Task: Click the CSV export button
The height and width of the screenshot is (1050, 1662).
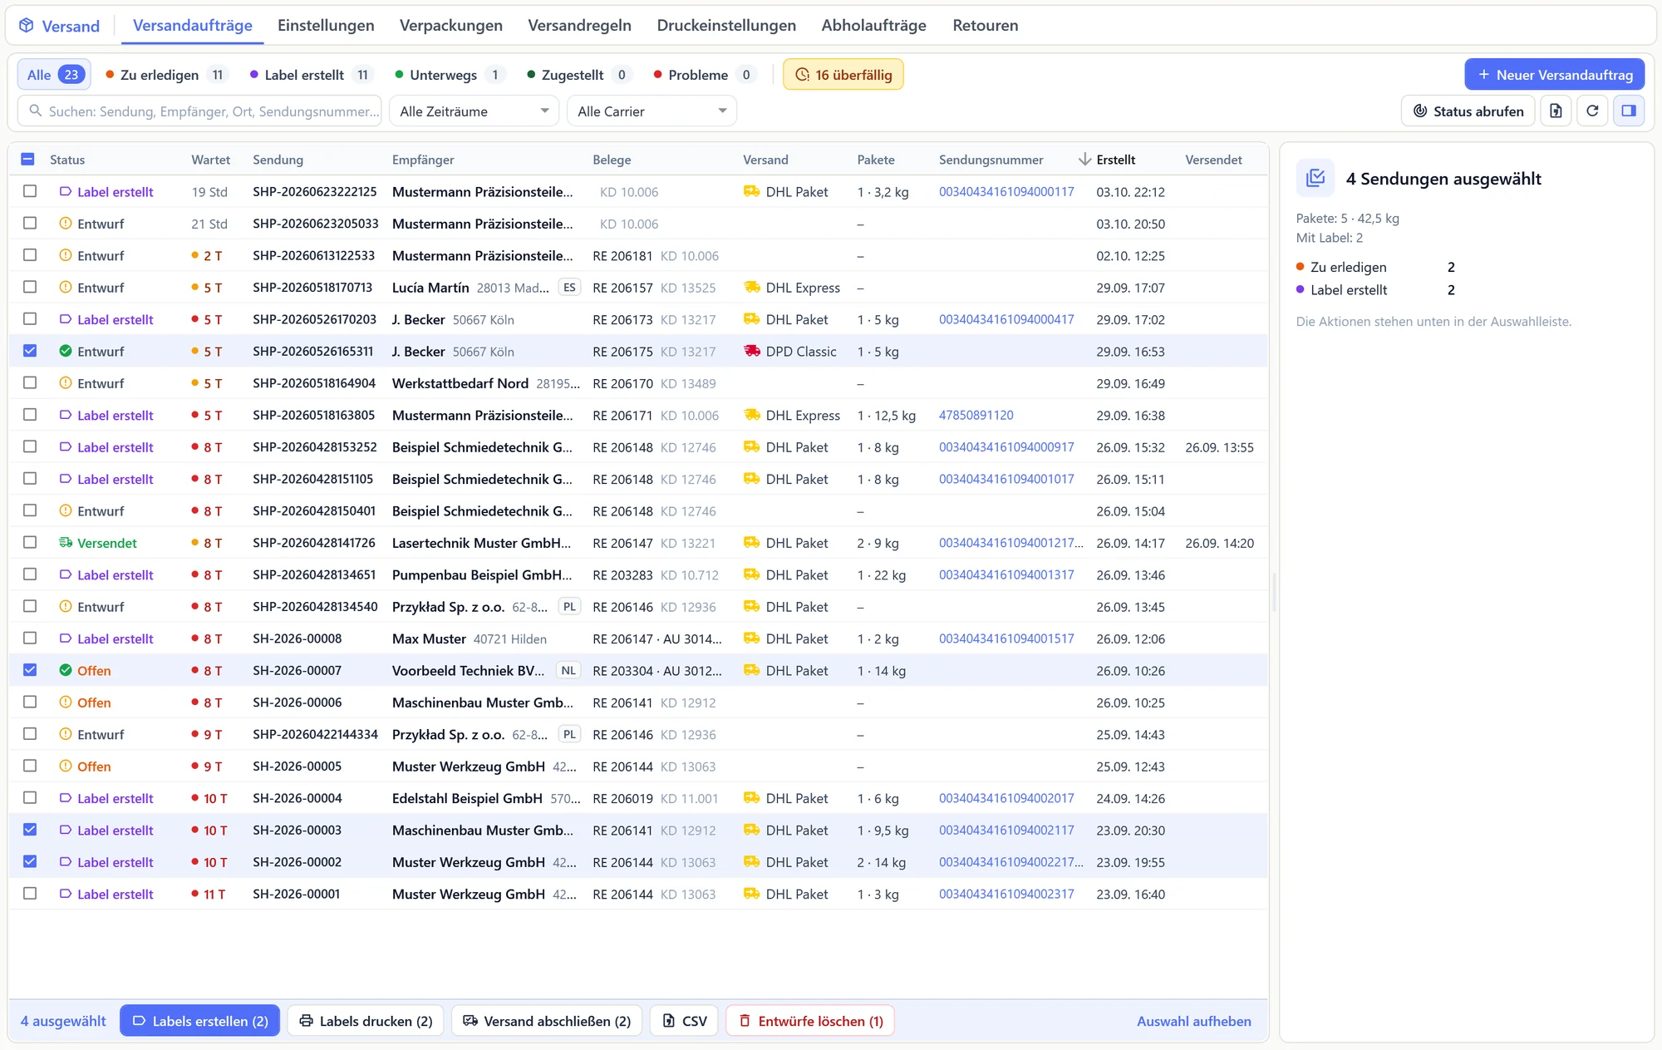Action: [x=685, y=1021]
